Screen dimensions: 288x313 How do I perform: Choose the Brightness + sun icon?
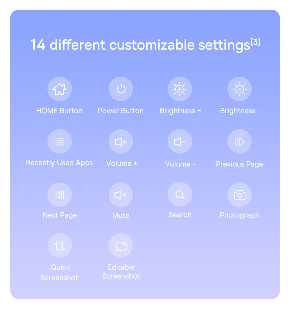180,89
